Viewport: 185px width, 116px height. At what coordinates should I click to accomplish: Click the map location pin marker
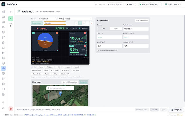[x=60, y=93]
